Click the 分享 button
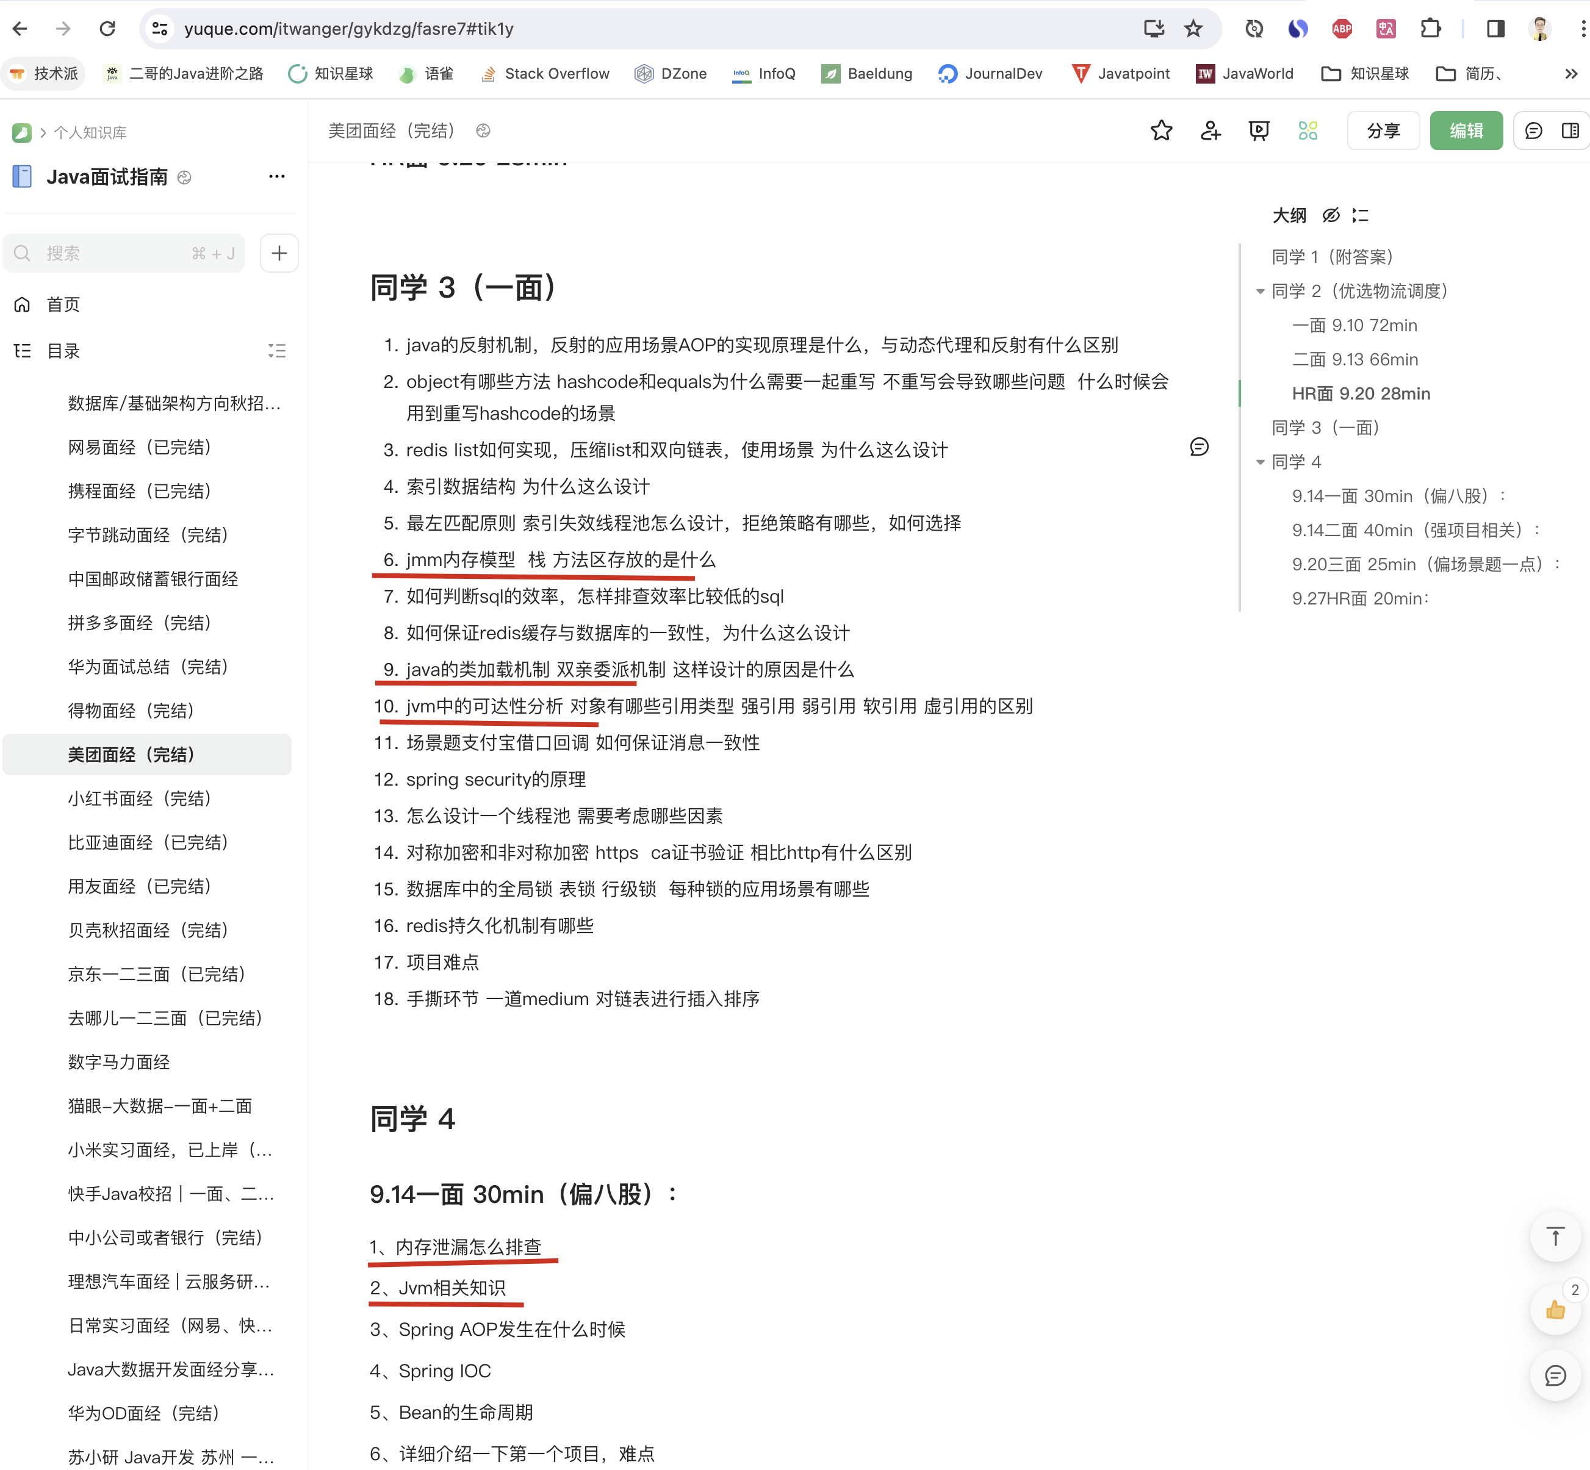Viewport: 1590px width, 1470px height. coord(1383,131)
